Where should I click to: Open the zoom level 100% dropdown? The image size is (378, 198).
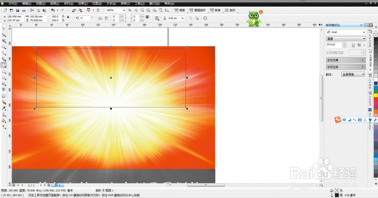[x=124, y=10]
